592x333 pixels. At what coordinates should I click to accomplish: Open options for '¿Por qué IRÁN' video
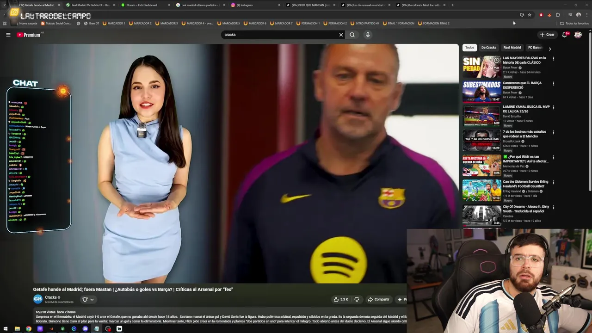pyautogui.click(x=553, y=157)
